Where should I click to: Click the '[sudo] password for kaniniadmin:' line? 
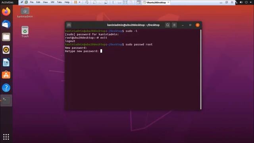[92, 34]
